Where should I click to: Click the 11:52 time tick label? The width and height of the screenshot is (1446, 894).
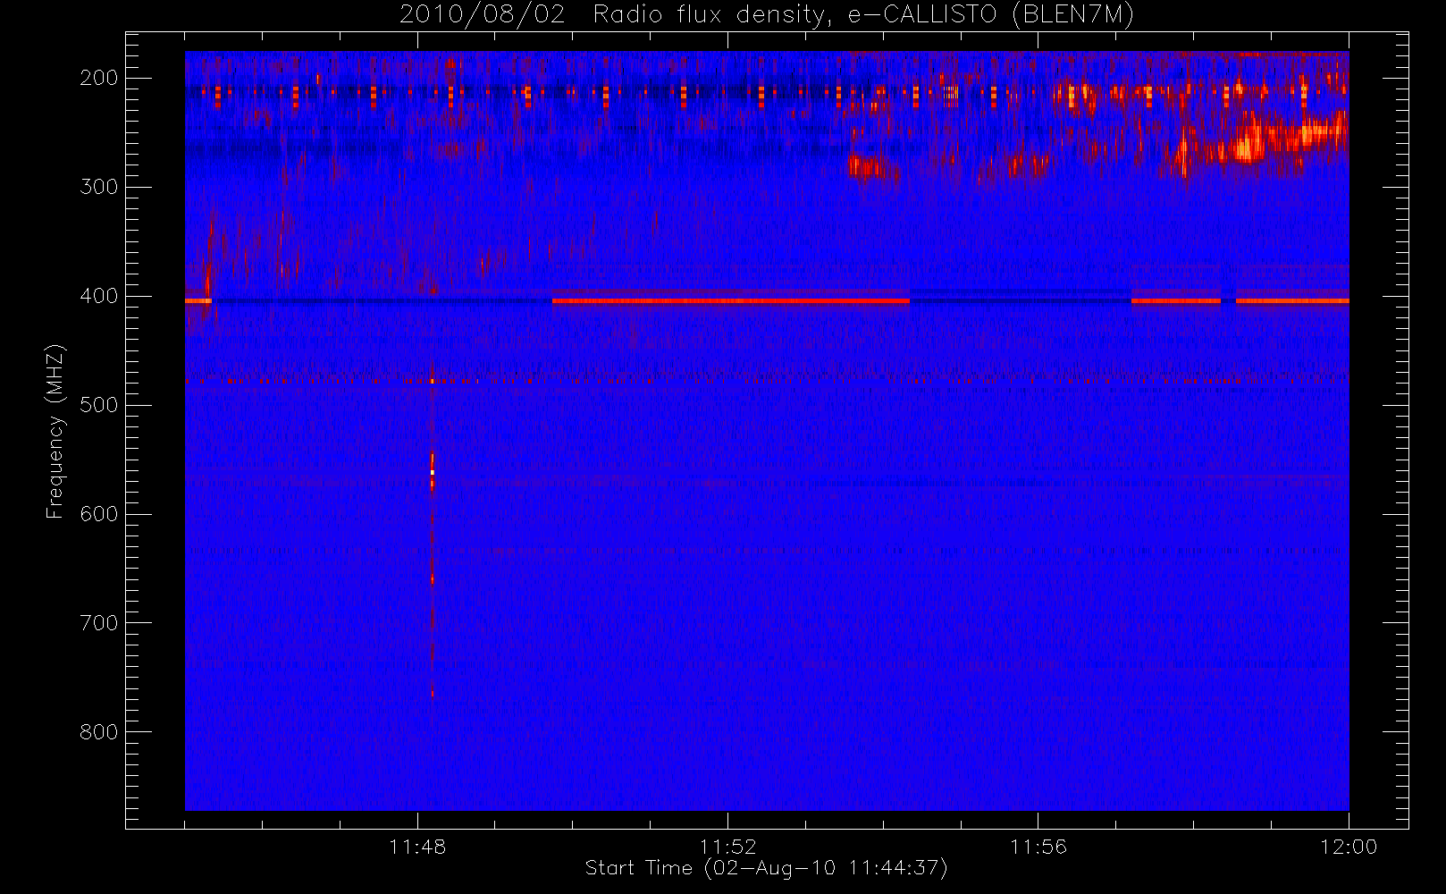point(727,847)
